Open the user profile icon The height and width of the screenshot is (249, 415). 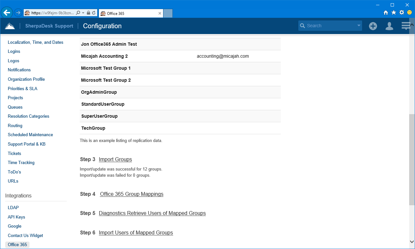389,26
